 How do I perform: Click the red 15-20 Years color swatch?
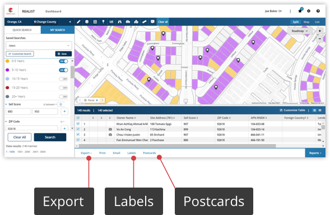click(7, 87)
